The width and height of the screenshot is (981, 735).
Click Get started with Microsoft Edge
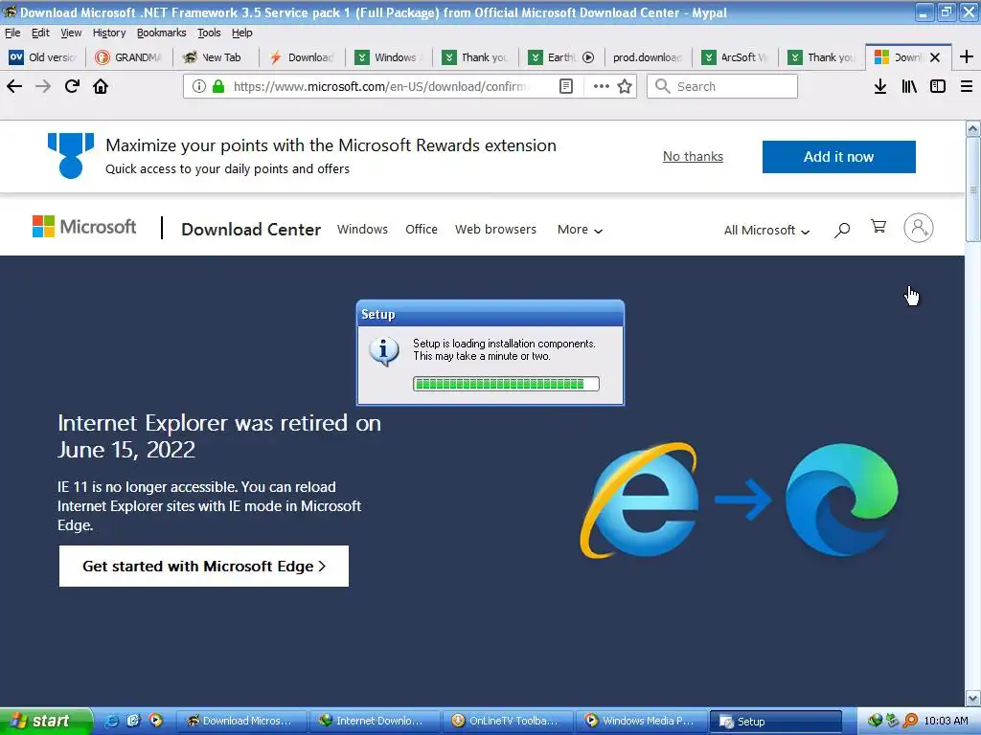tap(204, 567)
